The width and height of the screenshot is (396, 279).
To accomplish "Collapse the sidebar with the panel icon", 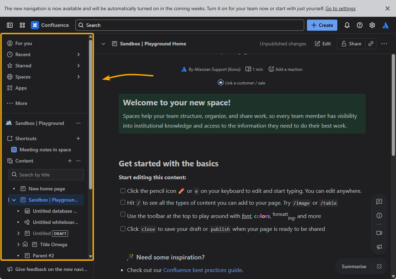I will pos(10,25).
